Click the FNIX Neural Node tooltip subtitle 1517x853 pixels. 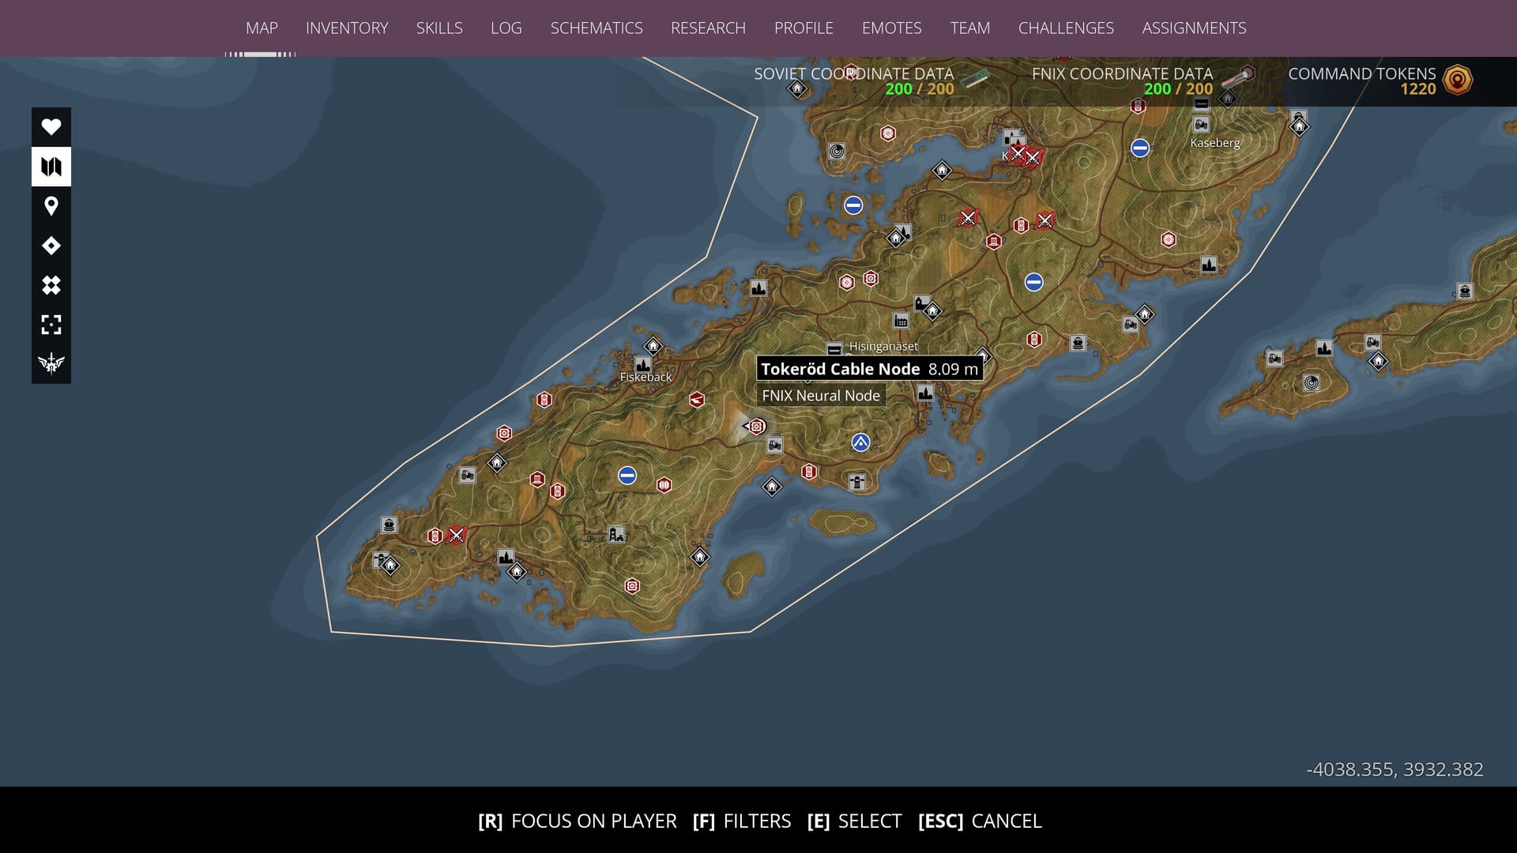pos(821,396)
